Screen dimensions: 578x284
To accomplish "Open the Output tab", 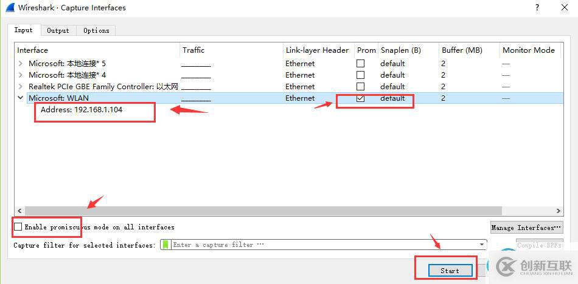I will (58, 30).
